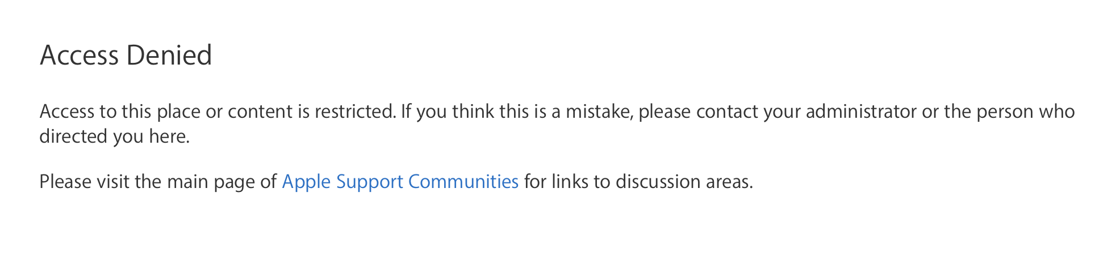1120x265 pixels.
Task: Click the 'please contact your' phrase
Action: (720, 112)
